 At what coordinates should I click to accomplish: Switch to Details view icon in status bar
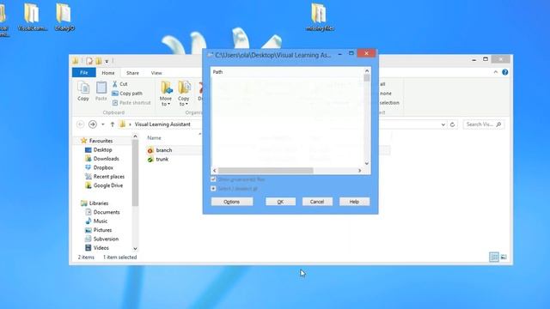click(x=494, y=257)
